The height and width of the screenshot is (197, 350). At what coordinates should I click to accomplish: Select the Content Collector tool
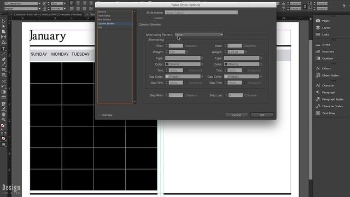point(3,42)
